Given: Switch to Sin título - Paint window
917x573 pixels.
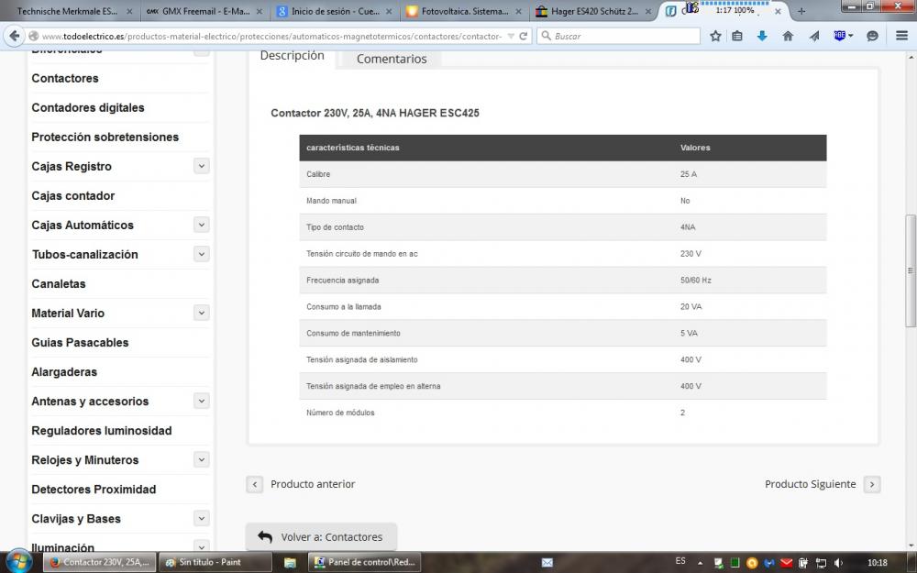Looking at the screenshot, I should (x=215, y=563).
